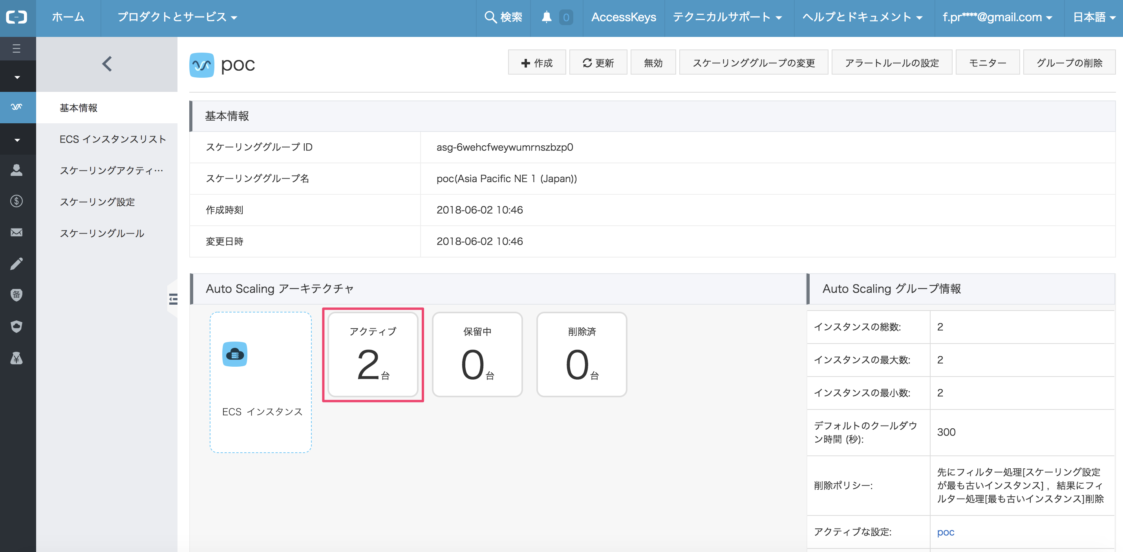Open テクニカルサポート dropdown
This screenshot has width=1123, height=552.
tap(727, 17)
